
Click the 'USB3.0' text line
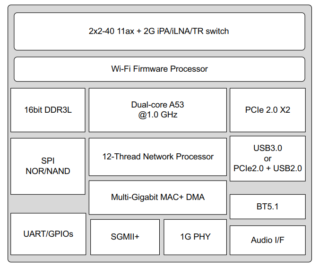(267, 148)
